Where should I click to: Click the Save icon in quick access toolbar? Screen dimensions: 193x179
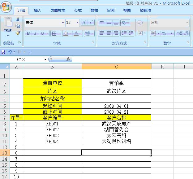(x=3, y=52)
